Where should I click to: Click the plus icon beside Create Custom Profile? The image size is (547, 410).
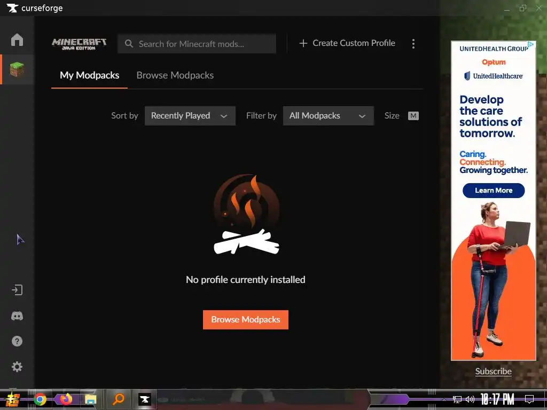point(303,43)
